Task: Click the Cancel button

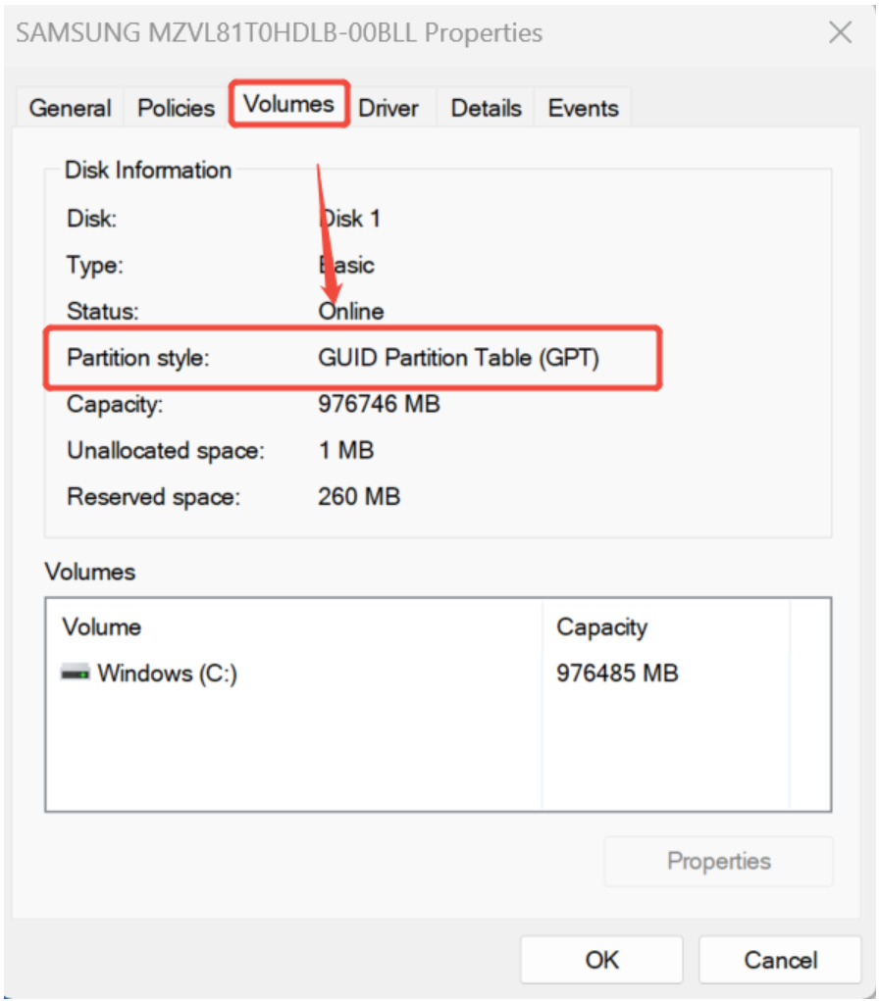Action: click(x=781, y=960)
